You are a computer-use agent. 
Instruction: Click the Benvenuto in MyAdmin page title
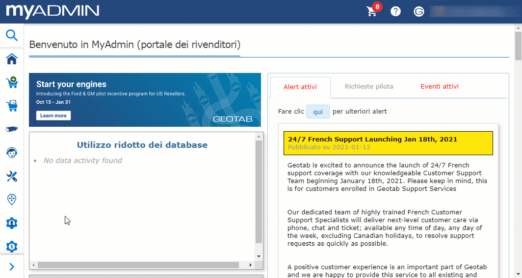tap(135, 45)
